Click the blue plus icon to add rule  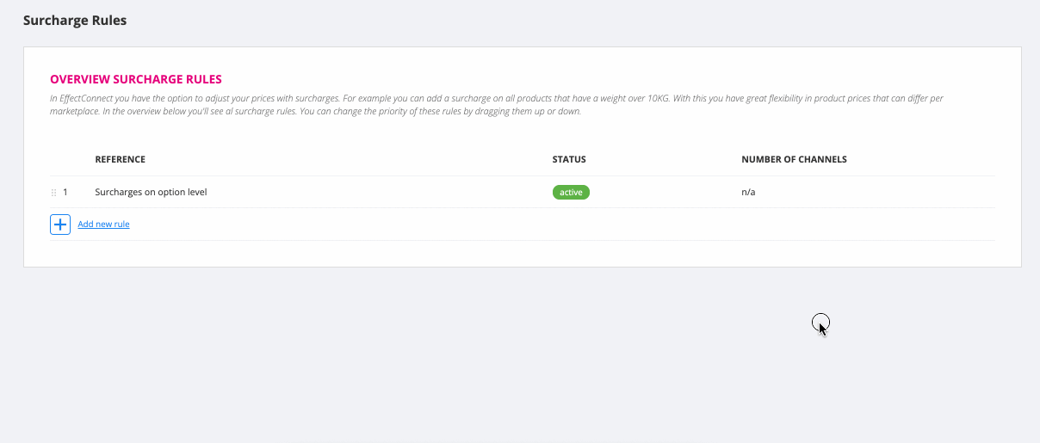60,225
